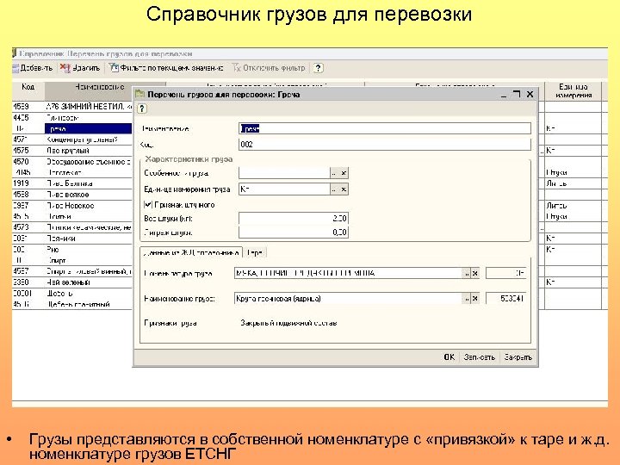Select the Рис row

[x=72, y=250]
